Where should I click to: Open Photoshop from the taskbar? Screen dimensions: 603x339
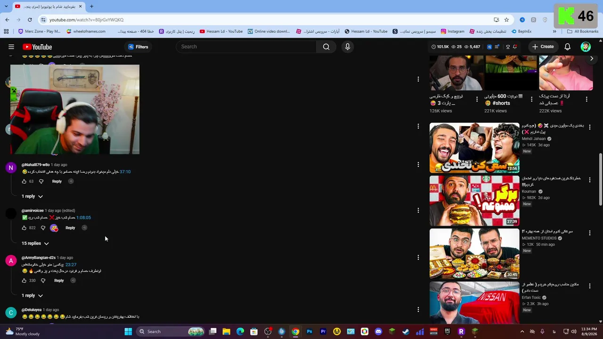coord(310,331)
